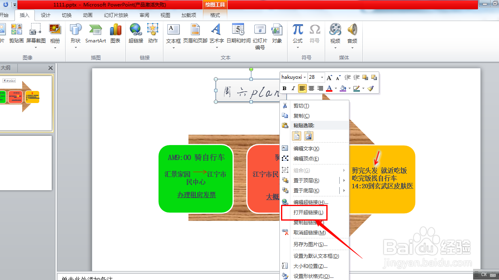
Task: Click the font color red A swatch
Action: coord(329,88)
